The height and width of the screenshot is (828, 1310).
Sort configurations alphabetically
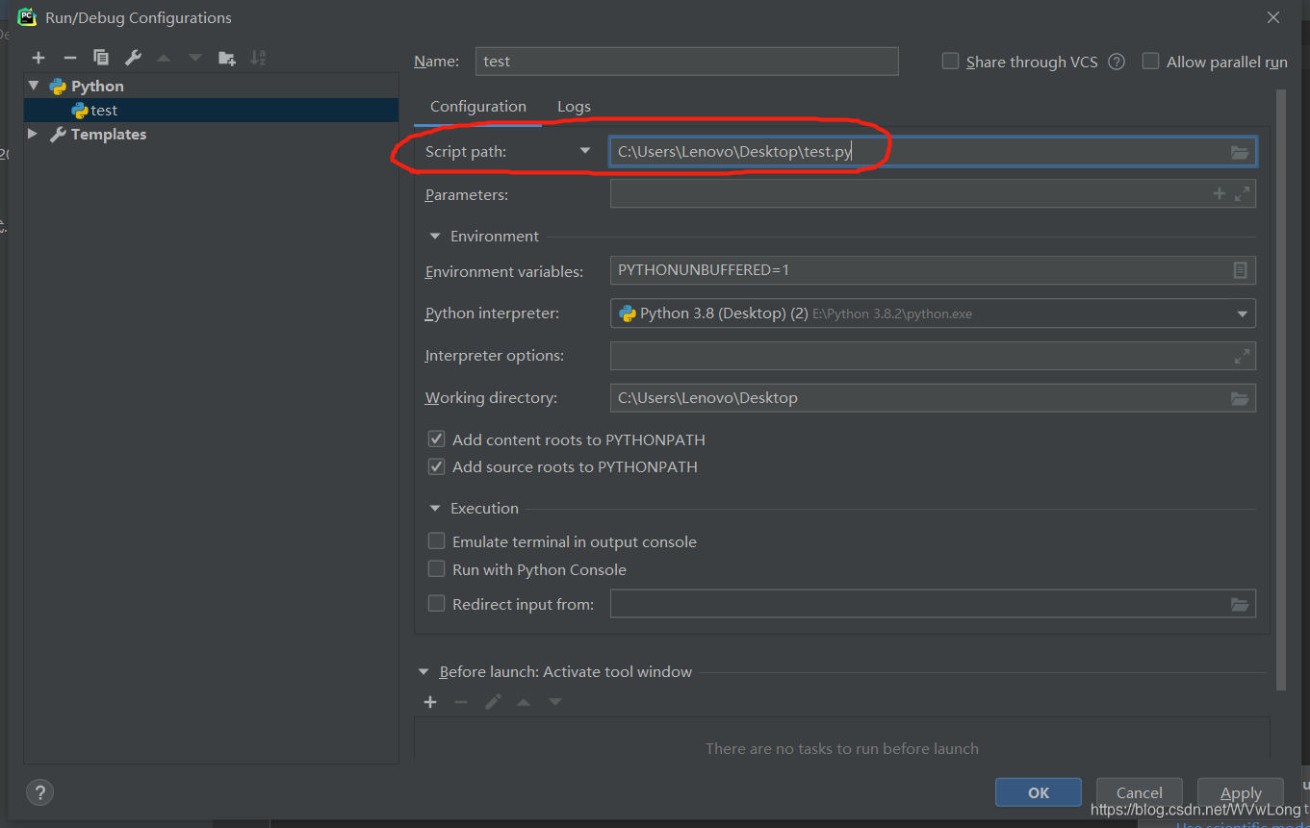pos(258,59)
